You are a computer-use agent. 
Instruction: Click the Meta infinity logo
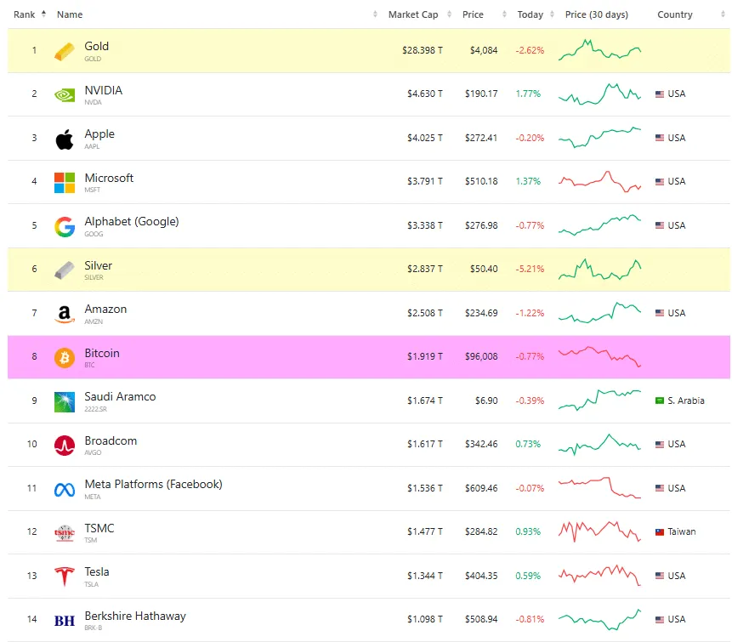(65, 488)
